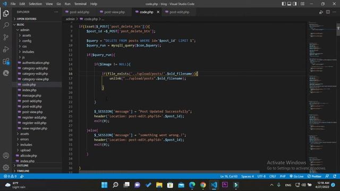Toggle the primary side bar layout icon
Viewport: 340px width, 191px height.
[x=284, y=4]
